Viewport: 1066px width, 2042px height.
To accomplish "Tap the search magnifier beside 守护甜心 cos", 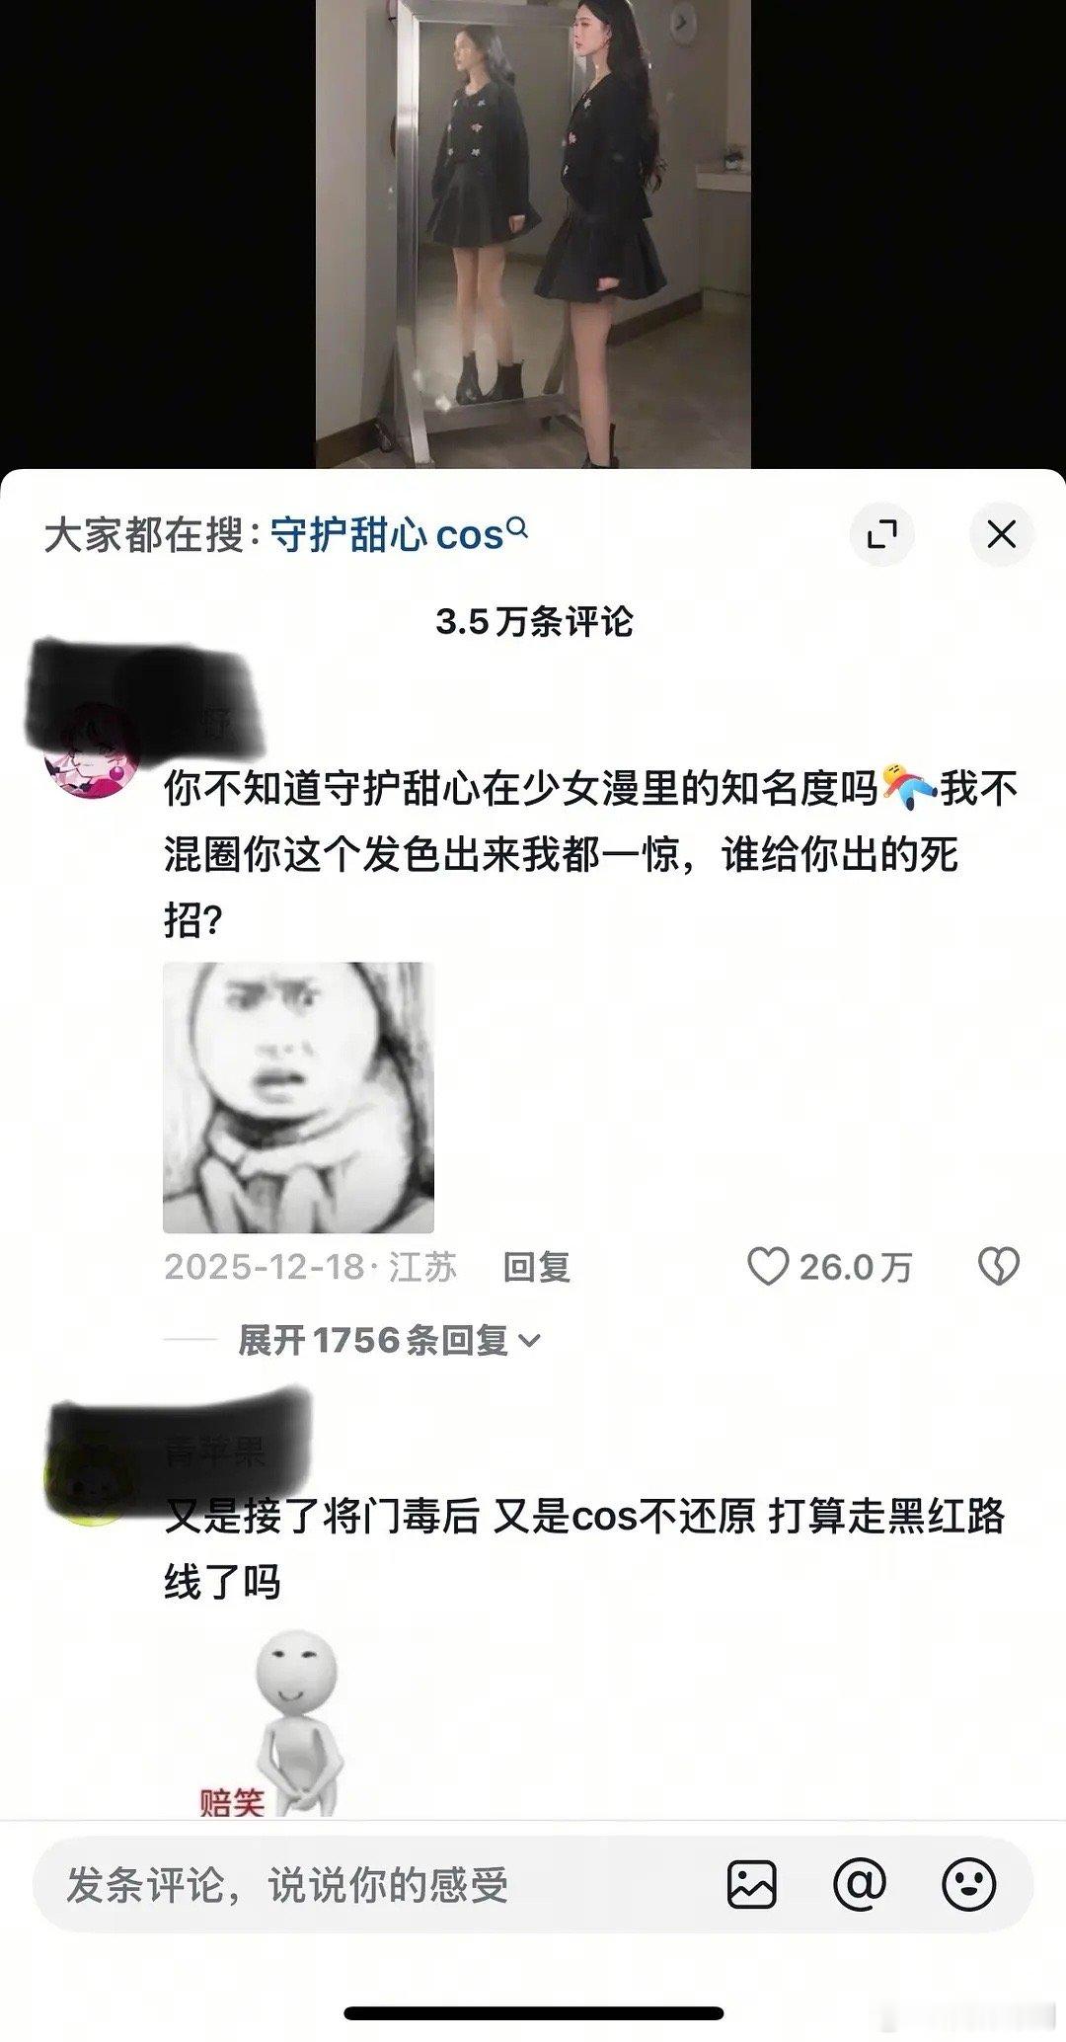I will point(517,530).
